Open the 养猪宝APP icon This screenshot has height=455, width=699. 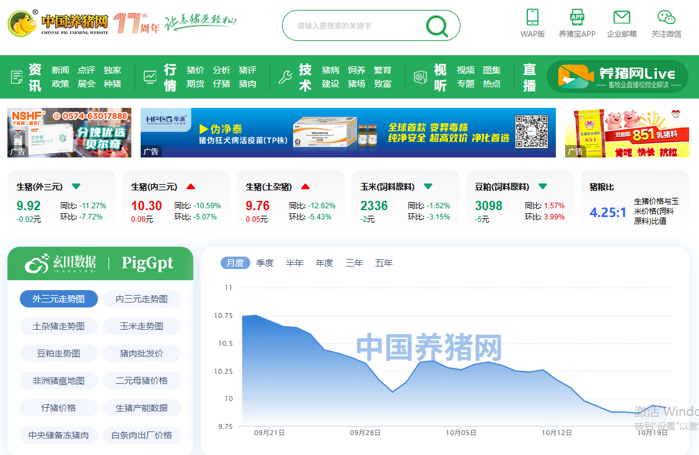577,17
